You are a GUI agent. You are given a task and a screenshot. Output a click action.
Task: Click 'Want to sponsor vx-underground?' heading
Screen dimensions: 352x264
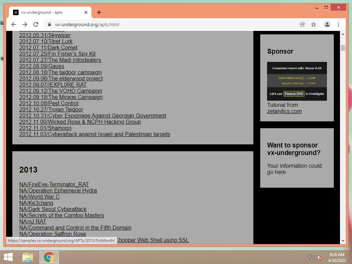[294, 149]
